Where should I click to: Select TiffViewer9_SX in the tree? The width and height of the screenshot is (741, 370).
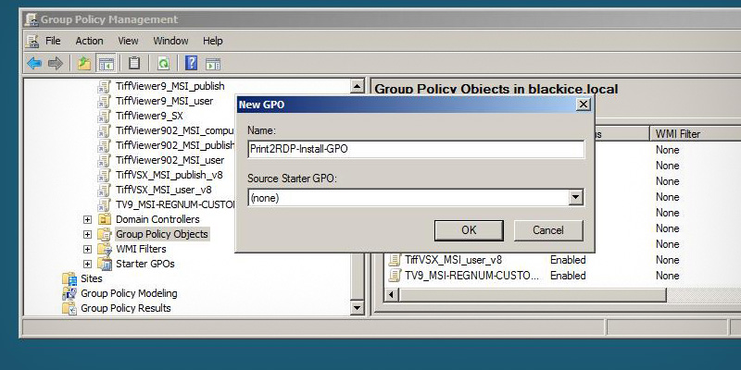click(148, 116)
